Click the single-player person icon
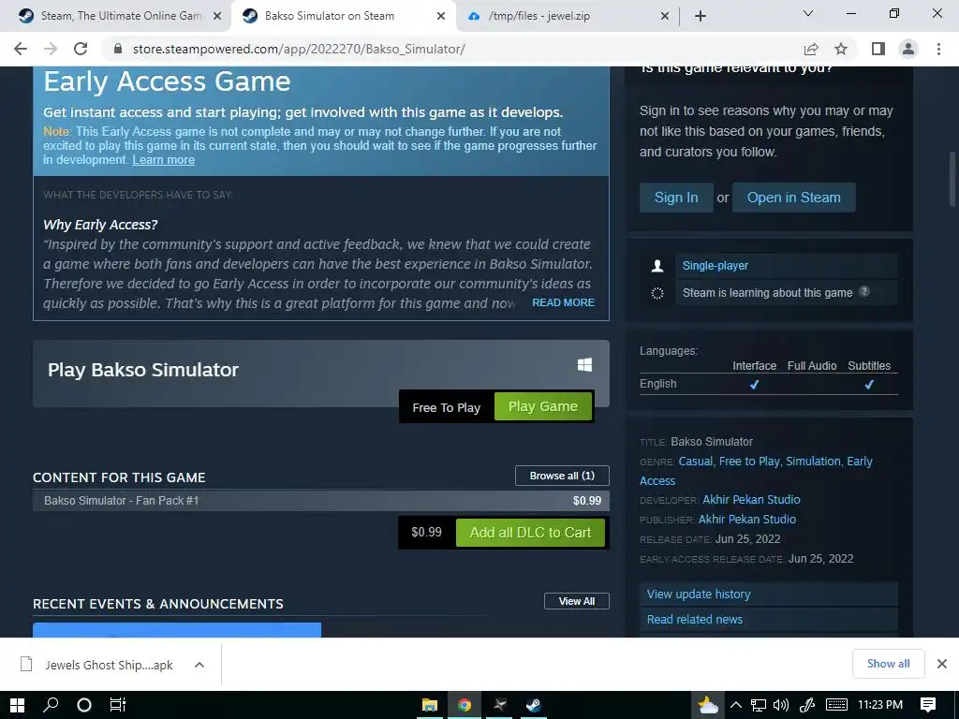Viewport: 959px width, 719px height. (x=657, y=265)
